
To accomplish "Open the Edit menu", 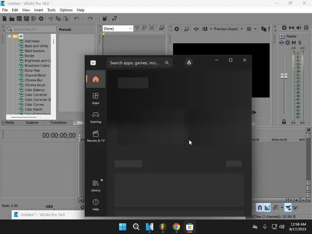I will point(15,10).
